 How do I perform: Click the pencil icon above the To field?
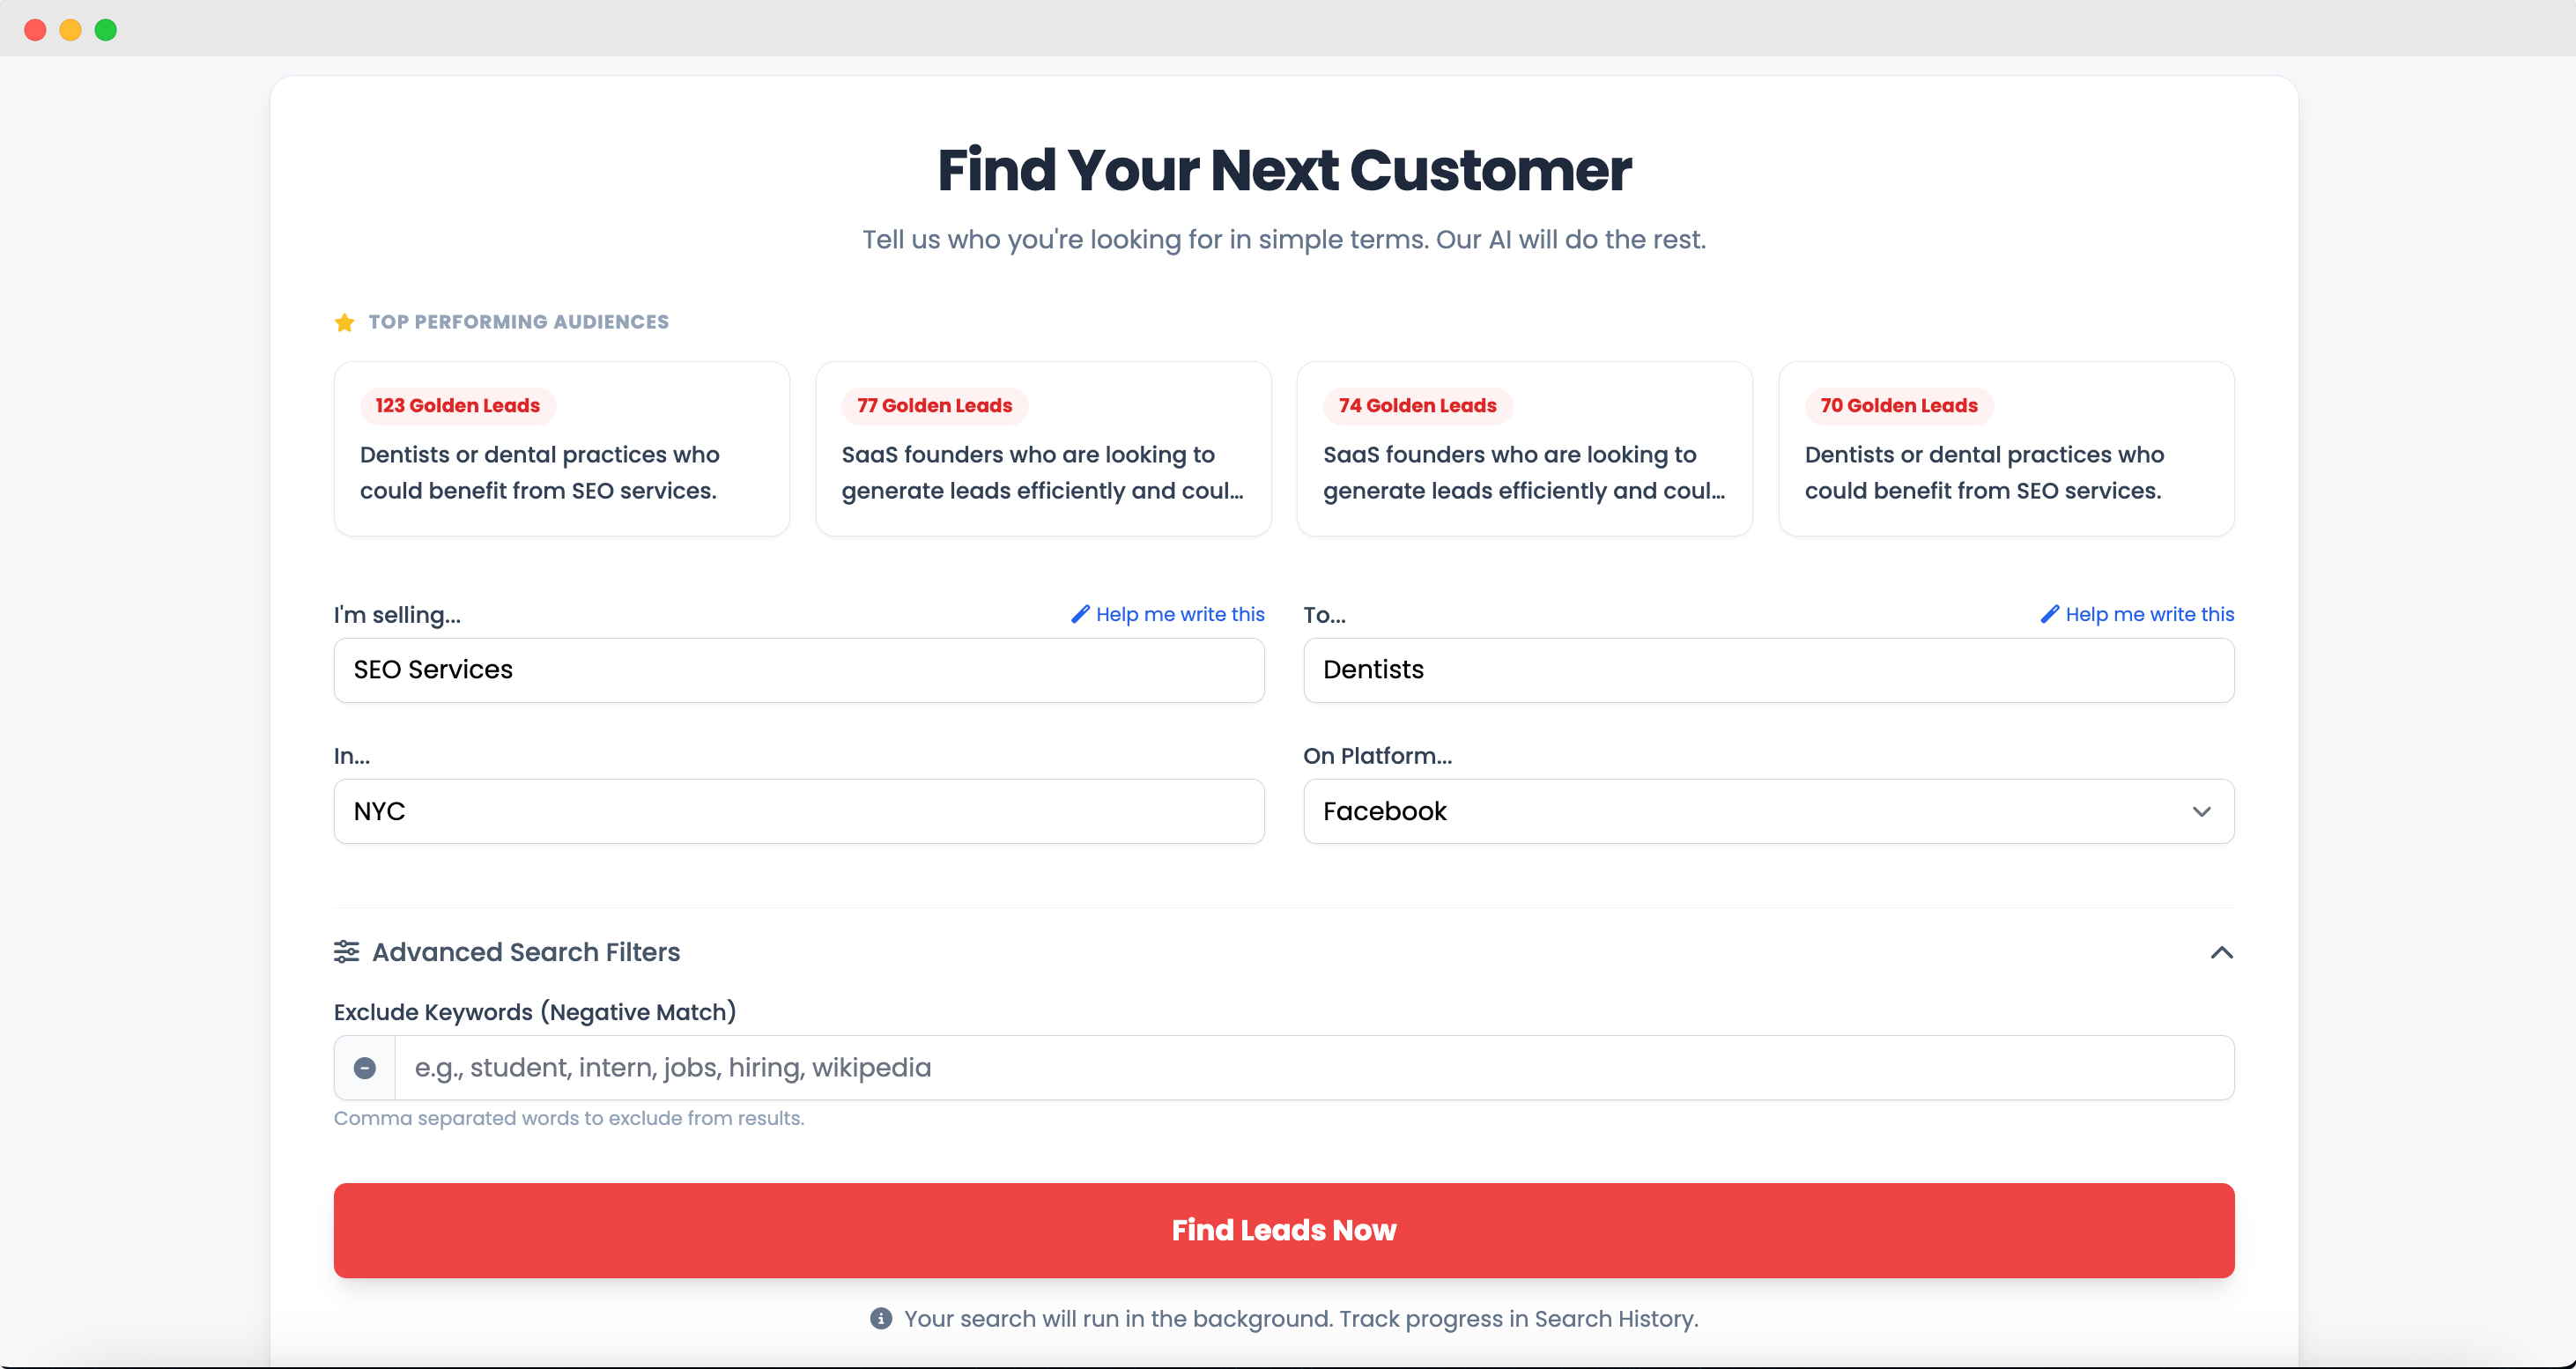pos(2050,614)
